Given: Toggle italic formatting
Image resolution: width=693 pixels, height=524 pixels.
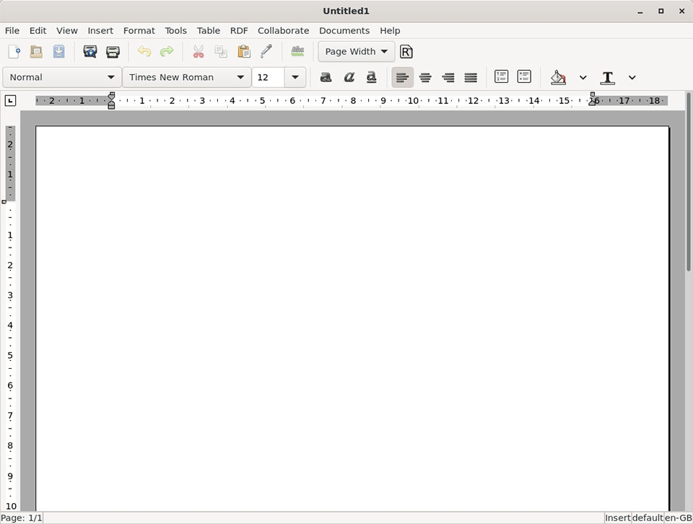Looking at the screenshot, I should 349,77.
